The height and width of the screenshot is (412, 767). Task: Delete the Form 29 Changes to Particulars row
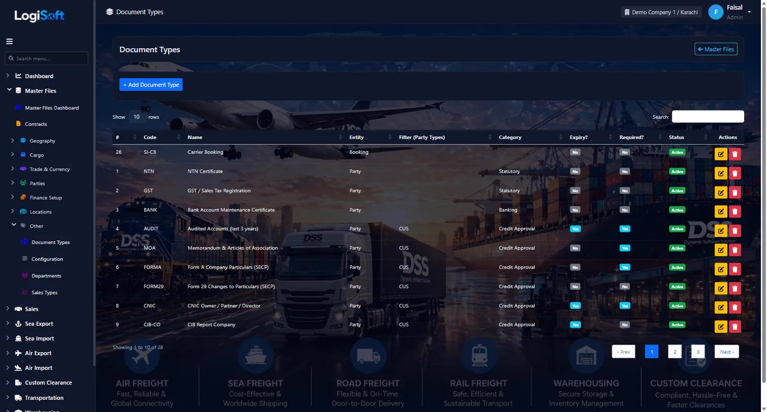coord(735,289)
